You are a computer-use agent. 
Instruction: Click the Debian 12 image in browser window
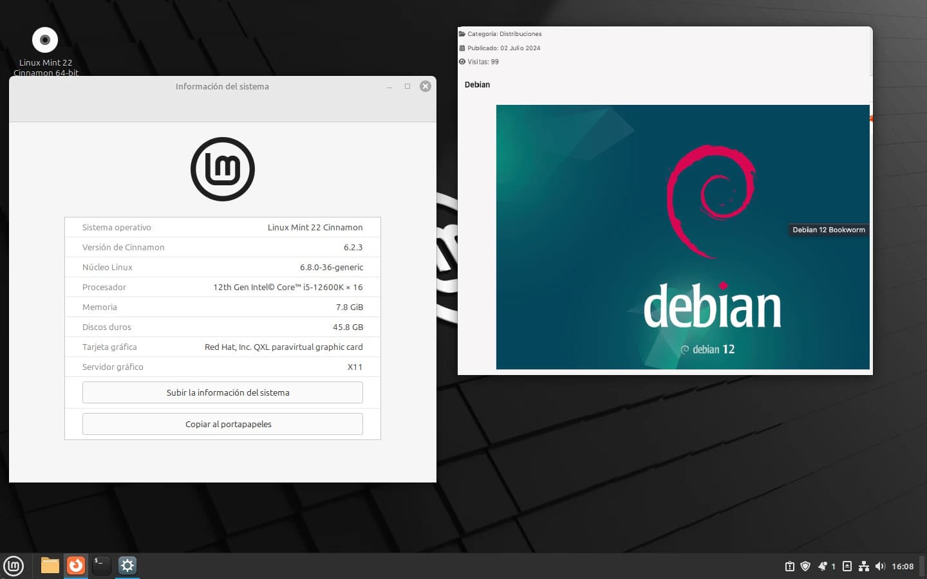coord(682,237)
